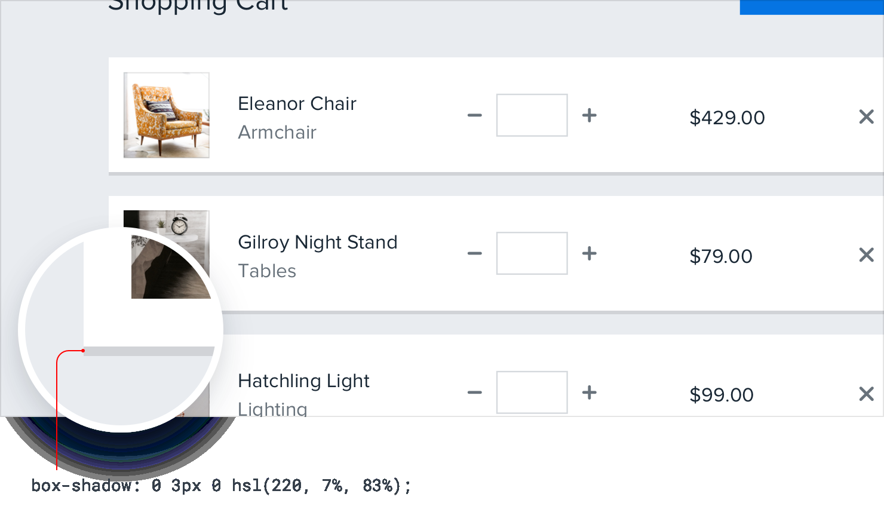Open the Eleanor Chair product title
The width and height of the screenshot is (884, 509).
pyautogui.click(x=297, y=104)
